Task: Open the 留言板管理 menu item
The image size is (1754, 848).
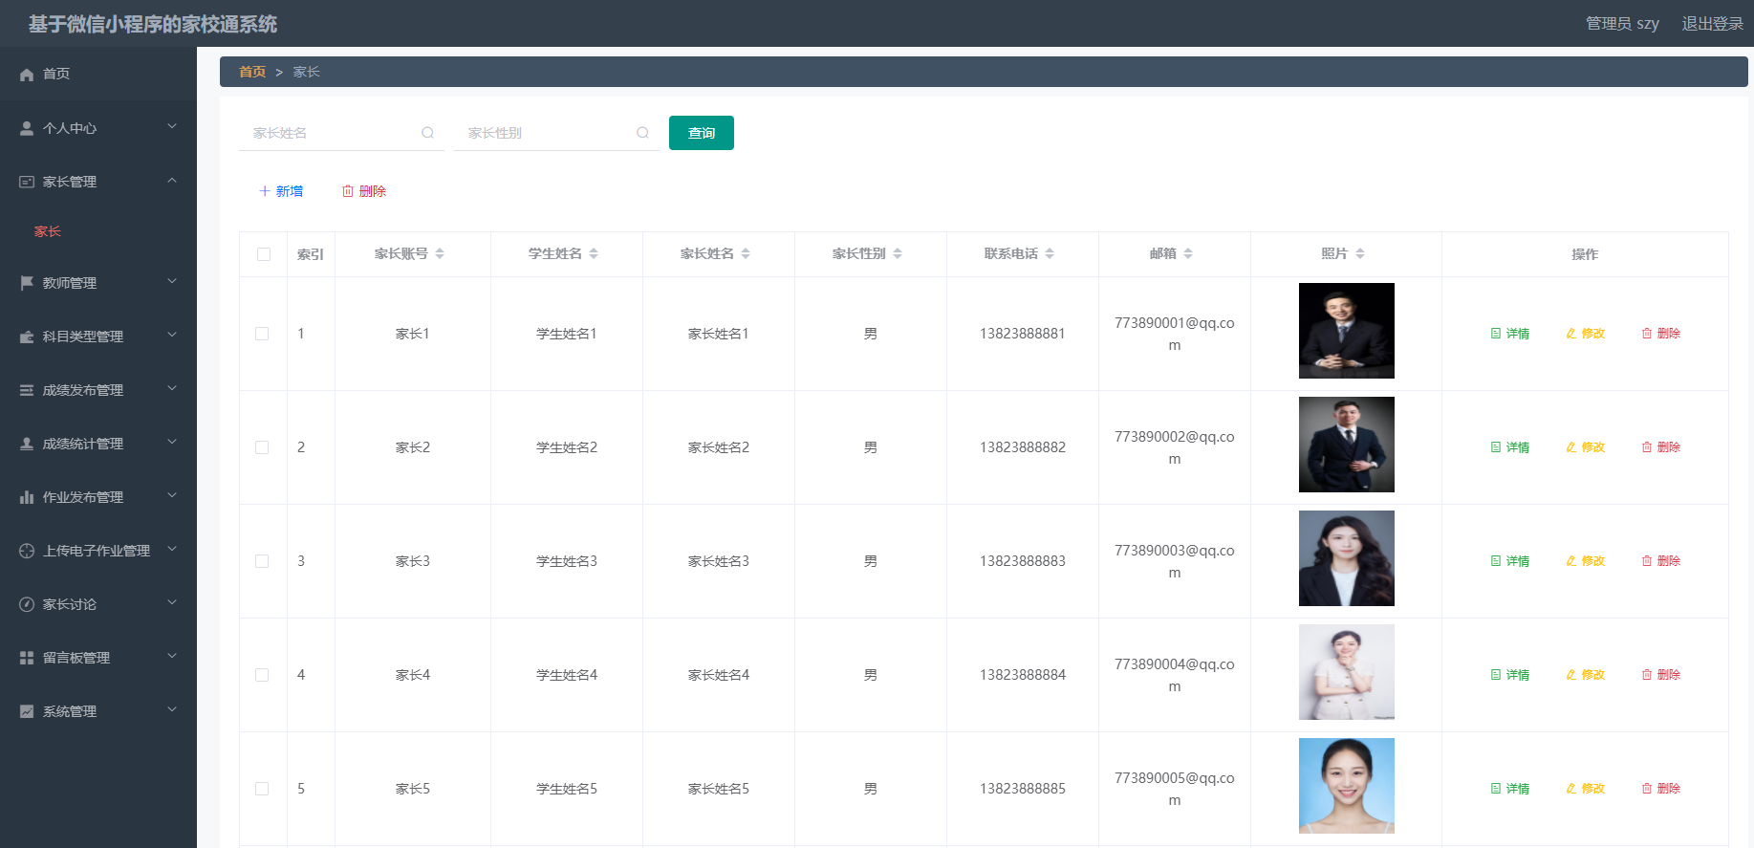Action: pyautogui.click(x=98, y=658)
